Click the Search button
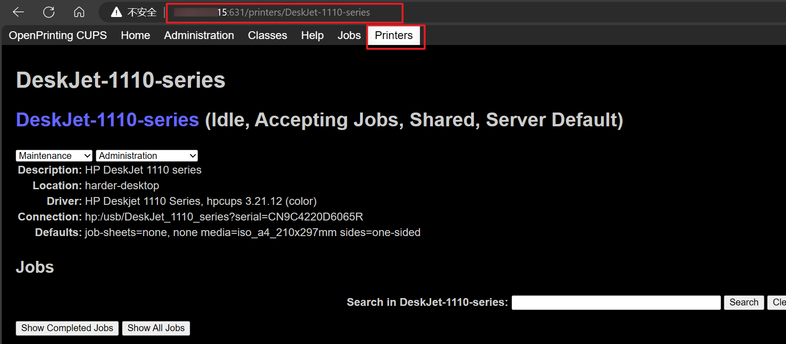 pyautogui.click(x=744, y=302)
